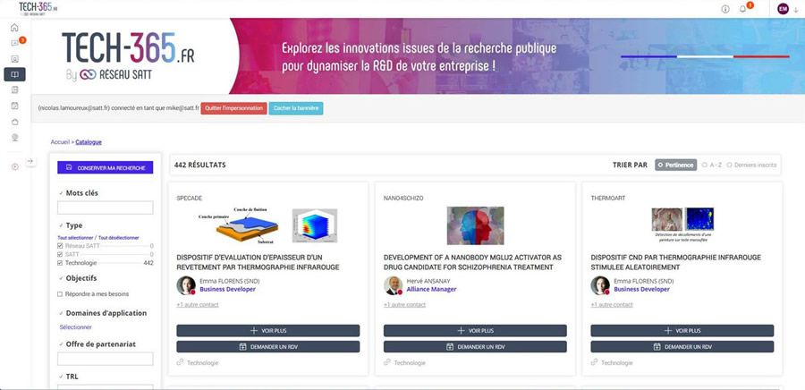The image size is (805, 390).
Task: Click VOIR PLUS on THERMOART card
Action: [x=682, y=330]
